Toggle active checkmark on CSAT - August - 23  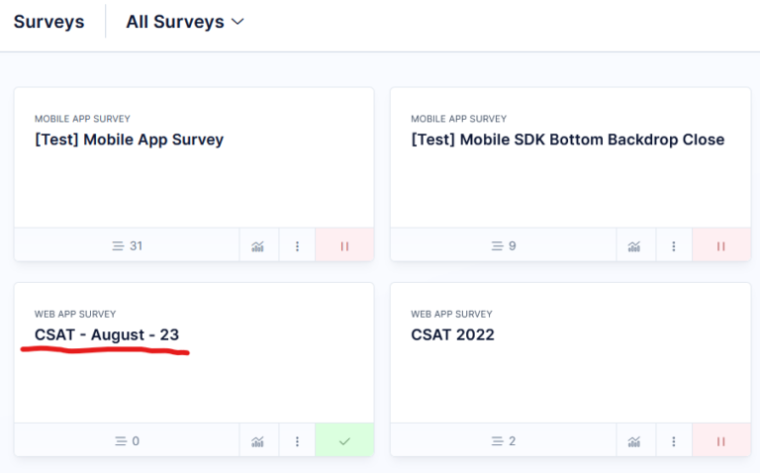344,440
